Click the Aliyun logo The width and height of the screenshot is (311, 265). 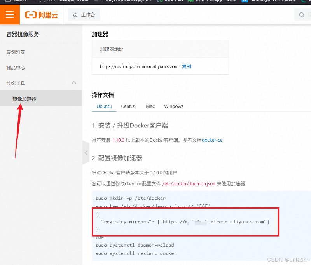[42, 15]
